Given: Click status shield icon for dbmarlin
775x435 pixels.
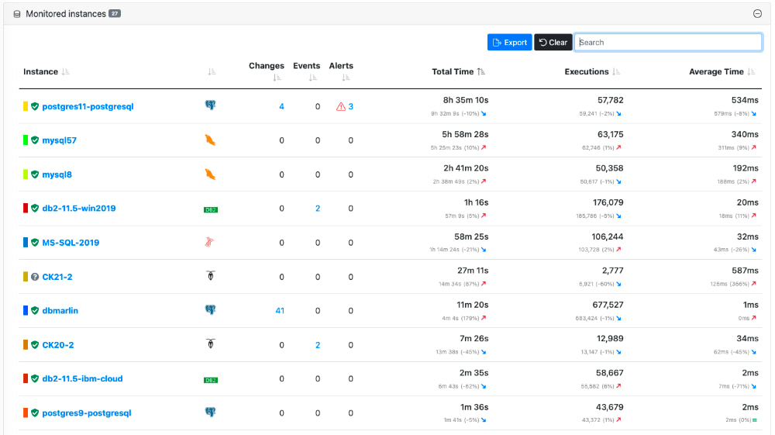Looking at the screenshot, I should 35,311.
